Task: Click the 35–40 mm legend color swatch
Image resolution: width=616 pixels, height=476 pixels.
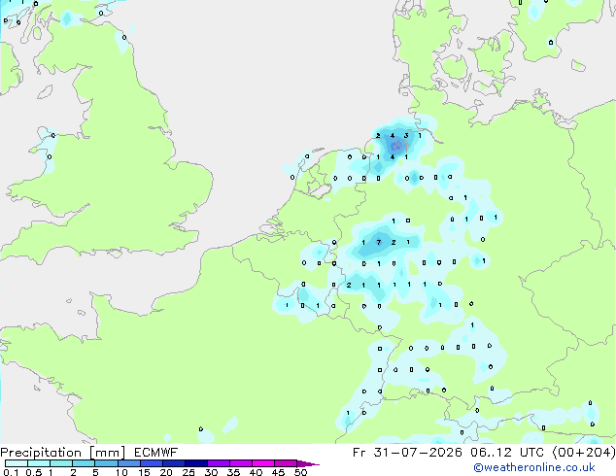Action: tap(241, 463)
